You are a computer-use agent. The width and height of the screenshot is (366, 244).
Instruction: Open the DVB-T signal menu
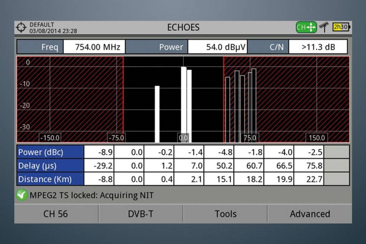pyautogui.click(x=141, y=214)
